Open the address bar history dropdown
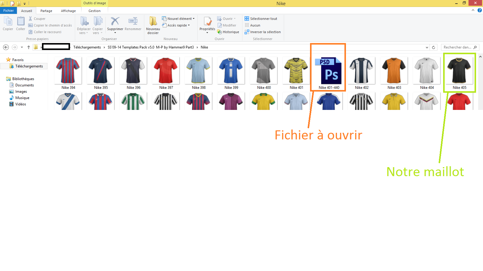Viewport: 483px width, 271px height. 427,47
